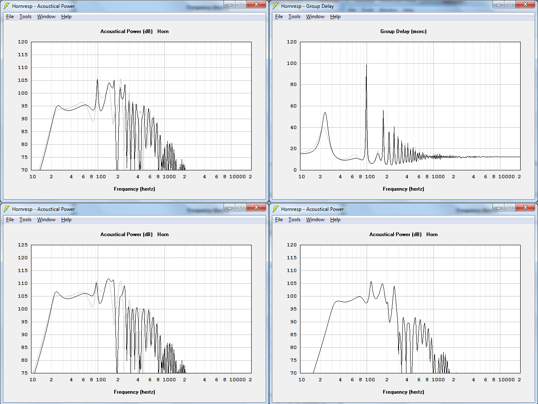Close the bottom-left Acoustical Power window
The width and height of the screenshot is (538, 404).
click(256, 208)
